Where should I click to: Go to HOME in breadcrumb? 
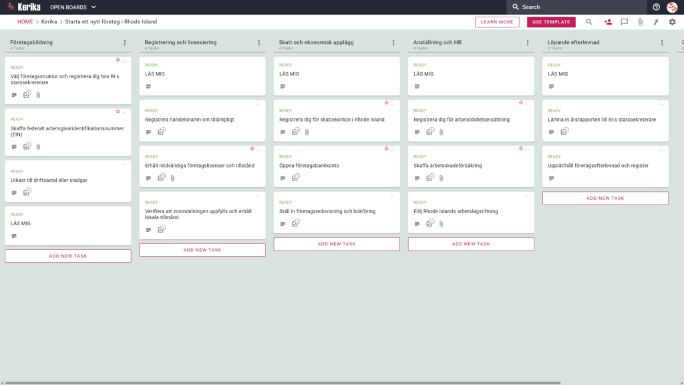[x=25, y=22]
